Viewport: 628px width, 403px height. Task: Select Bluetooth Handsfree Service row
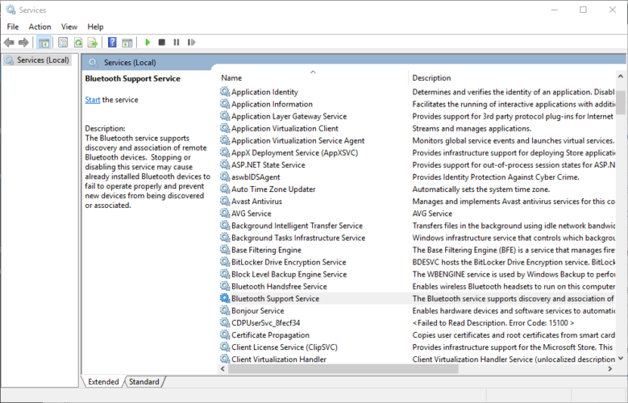279,286
